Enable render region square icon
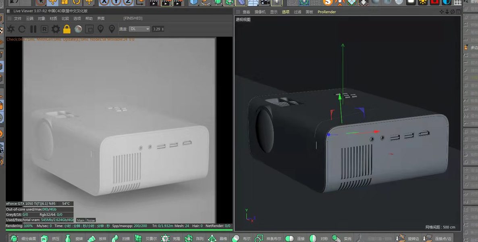This screenshot has height=242, width=478. click(89, 29)
